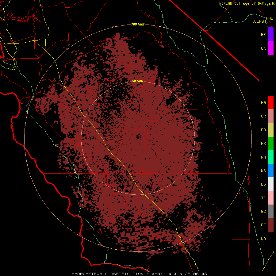The image size is (276, 276).
Task: Click the yellow-green echo pixels near the coast
Action: click(75, 171)
